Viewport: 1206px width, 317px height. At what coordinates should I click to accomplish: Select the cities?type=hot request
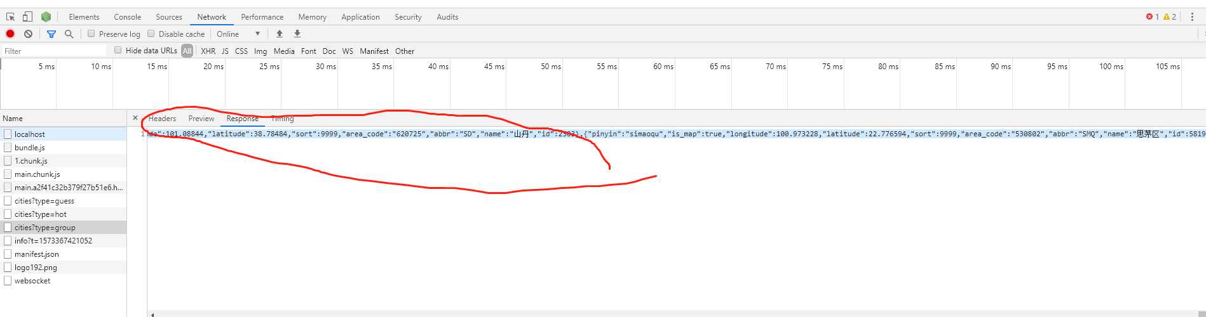64,214
